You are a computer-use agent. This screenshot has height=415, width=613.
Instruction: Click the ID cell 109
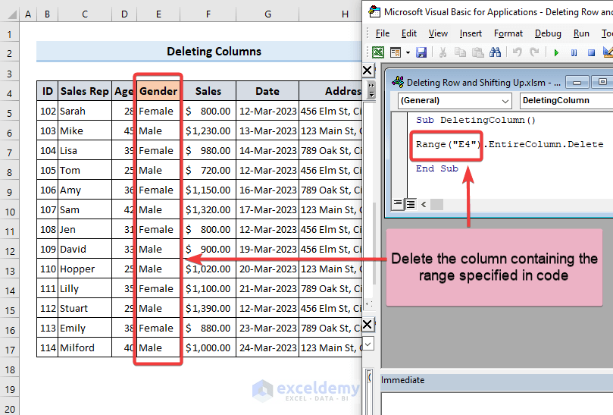pyautogui.click(x=47, y=250)
